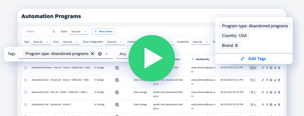Play the video with the green button
The image size is (304, 116).
click(151, 58)
